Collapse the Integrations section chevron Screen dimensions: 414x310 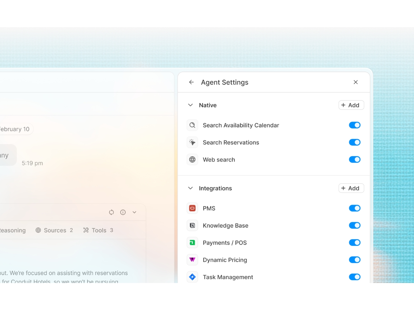click(190, 188)
